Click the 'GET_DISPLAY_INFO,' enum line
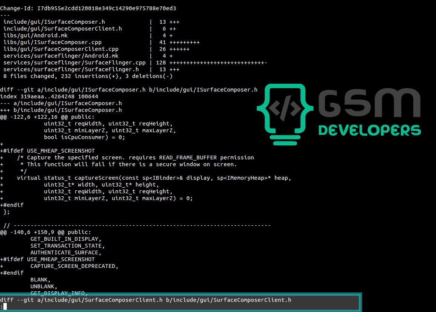436x312 pixels. pos(59,293)
